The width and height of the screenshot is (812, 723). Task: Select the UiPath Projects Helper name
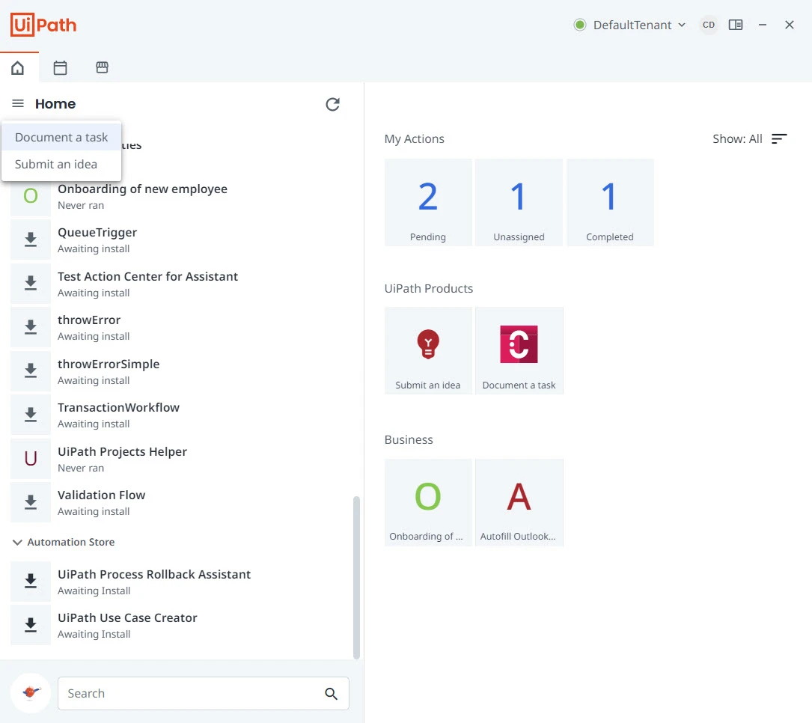[122, 451]
